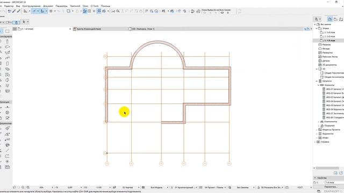Click the new view icon above Properties panel
The width and height of the screenshot is (344, 193).
(x=335, y=173)
